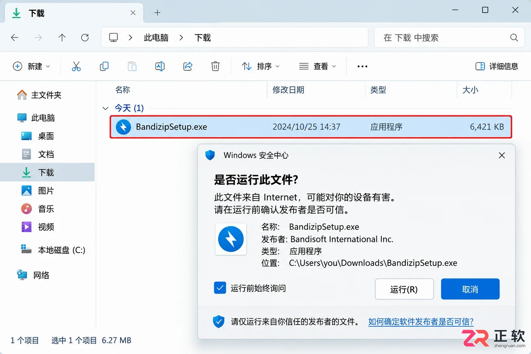Screen dimensions: 531x354
Task: Add a new tab with plus button
Action: point(157,13)
